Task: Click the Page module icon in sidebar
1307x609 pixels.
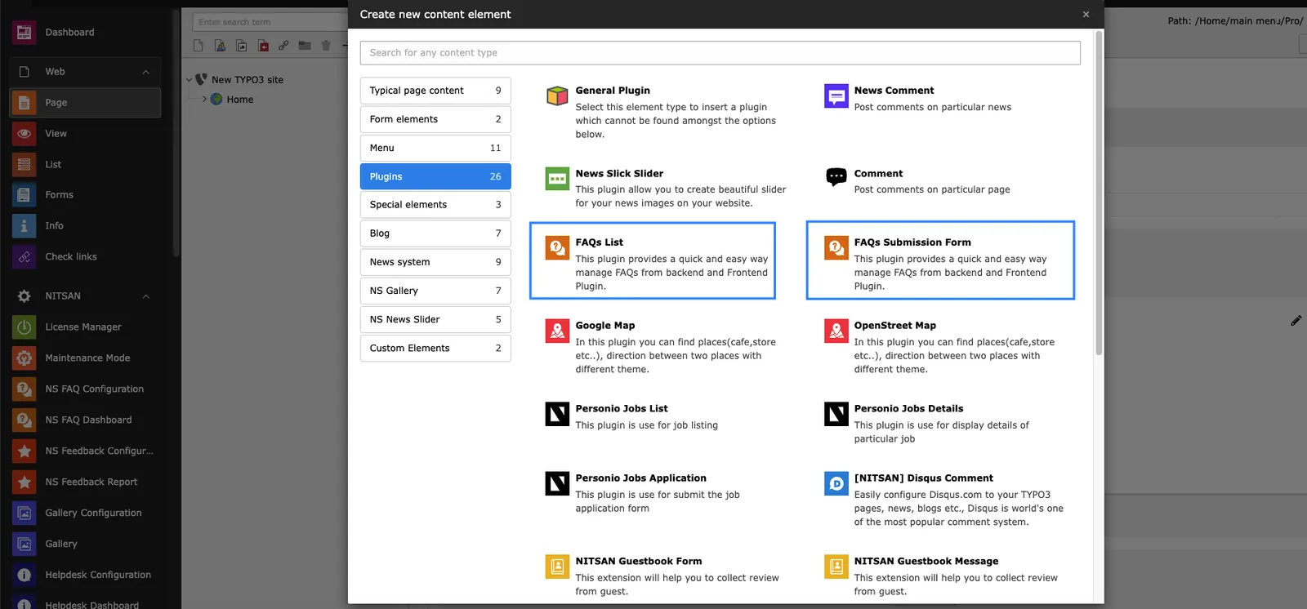Action: 24,103
